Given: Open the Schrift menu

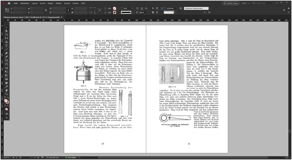Looking at the screenshot, I should 43,3.
